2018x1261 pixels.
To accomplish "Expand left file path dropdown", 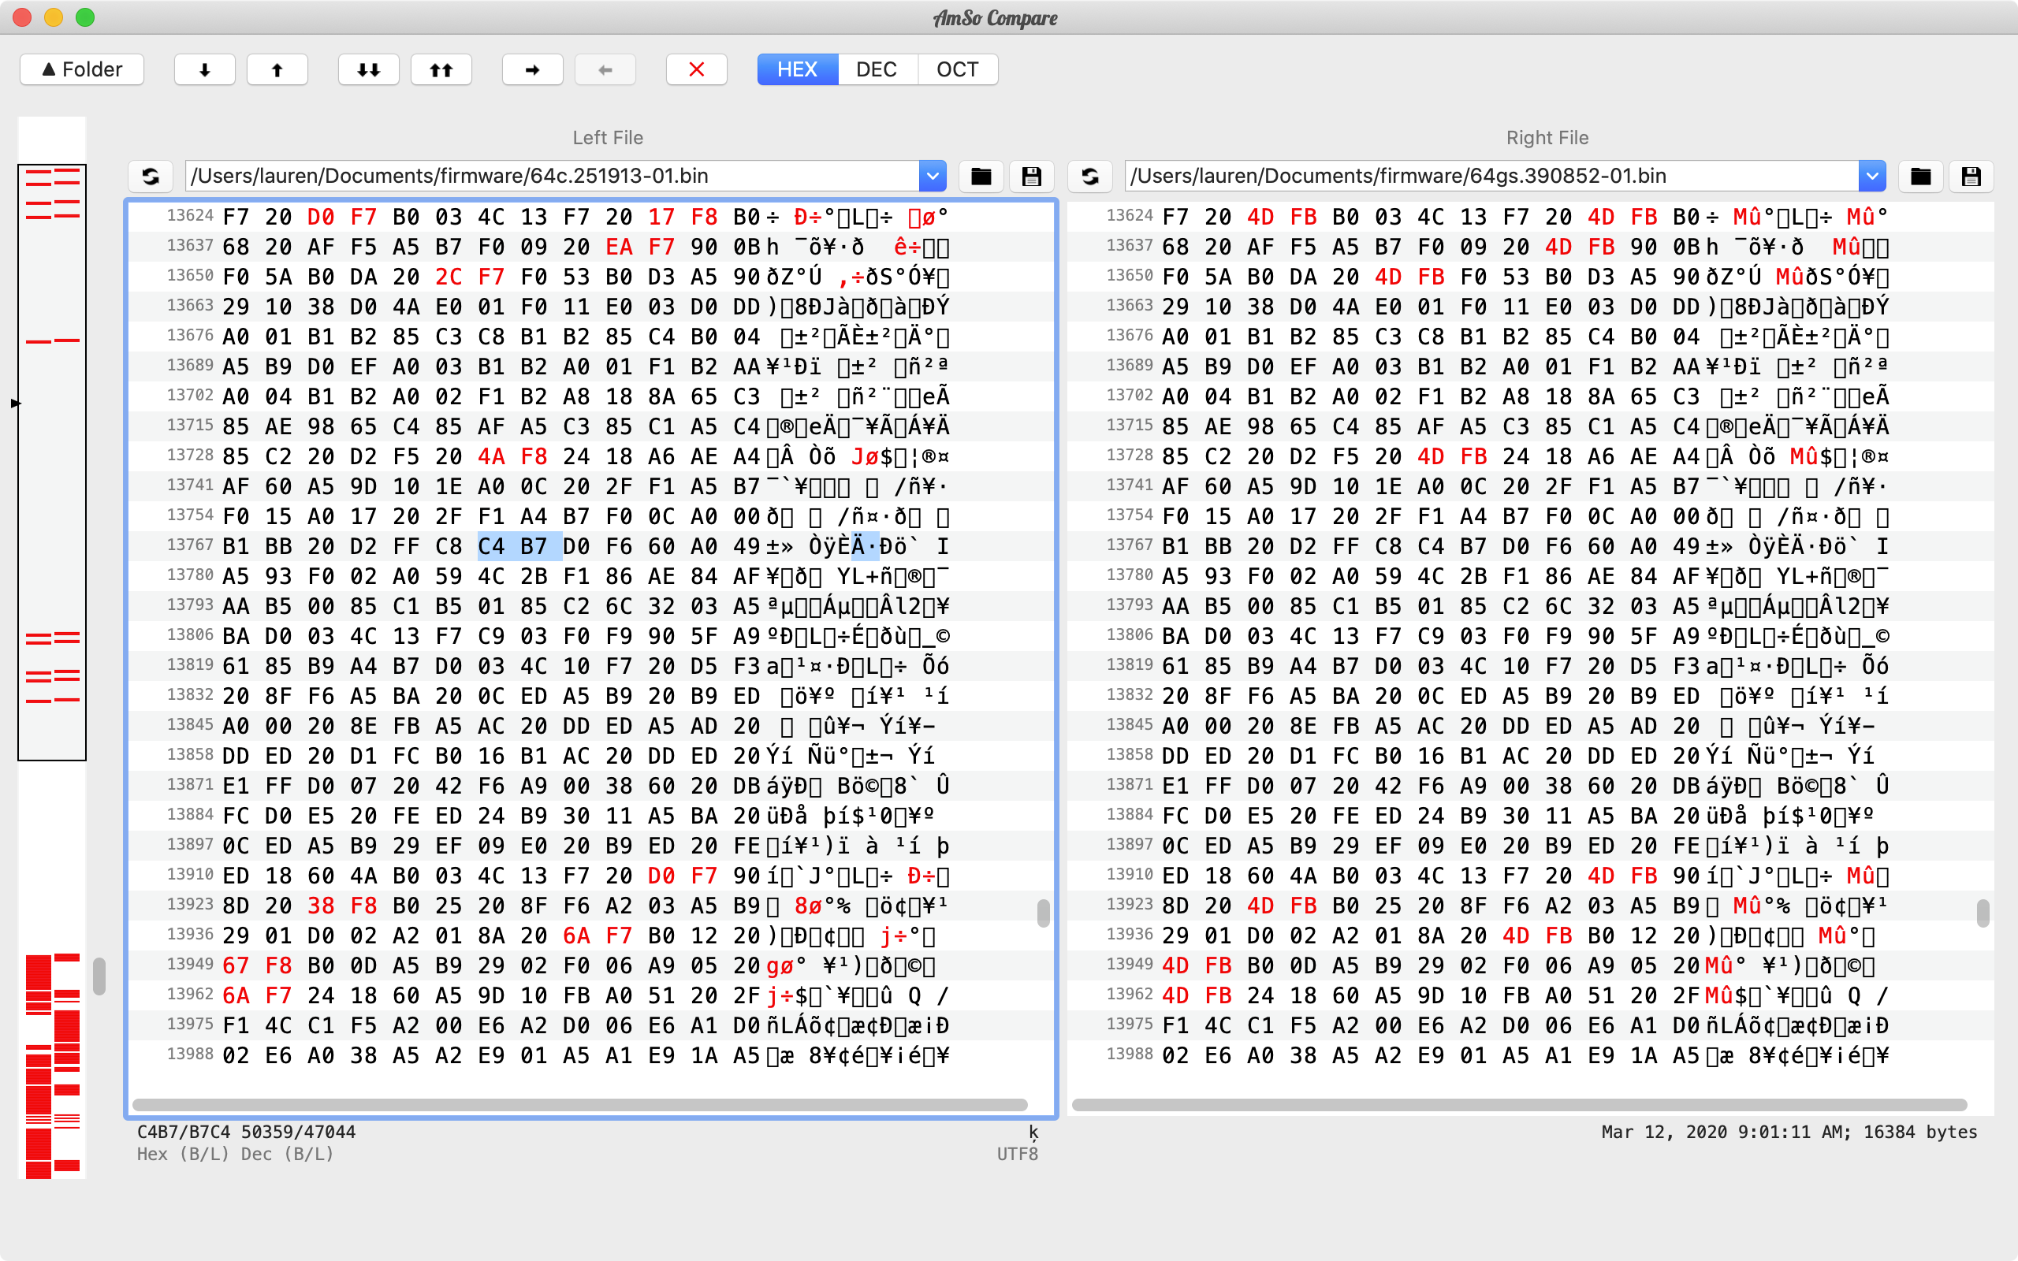I will click(x=933, y=176).
